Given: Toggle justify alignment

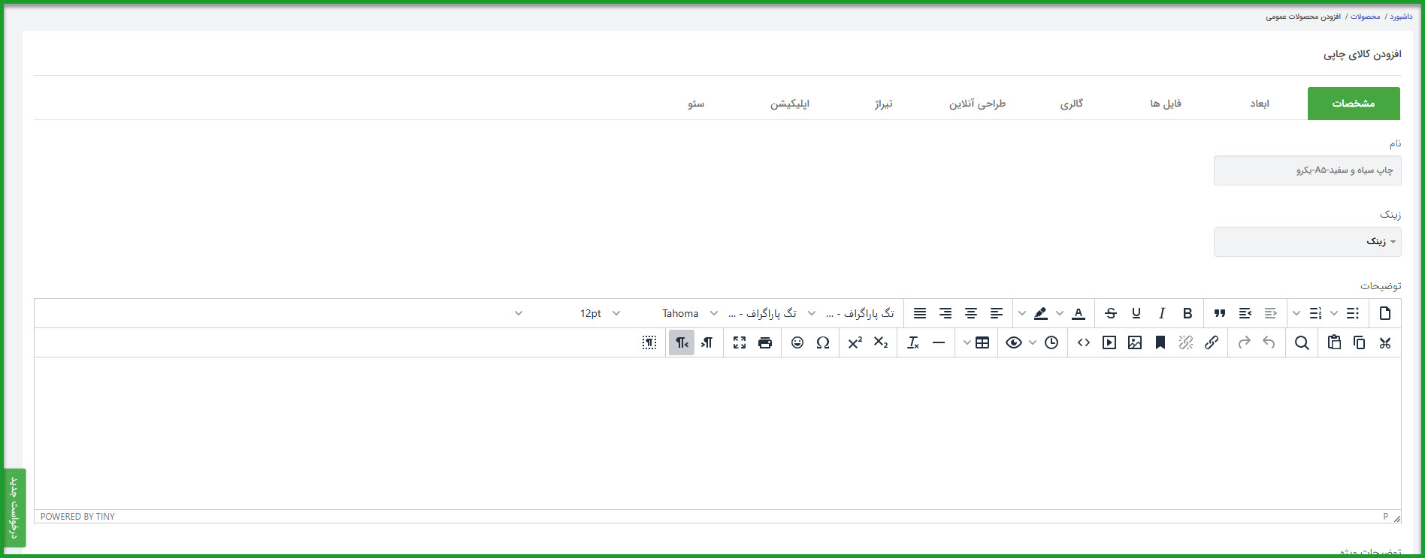Looking at the screenshot, I should (920, 313).
